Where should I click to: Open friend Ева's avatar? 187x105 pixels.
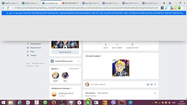pyautogui.click(x=65, y=75)
